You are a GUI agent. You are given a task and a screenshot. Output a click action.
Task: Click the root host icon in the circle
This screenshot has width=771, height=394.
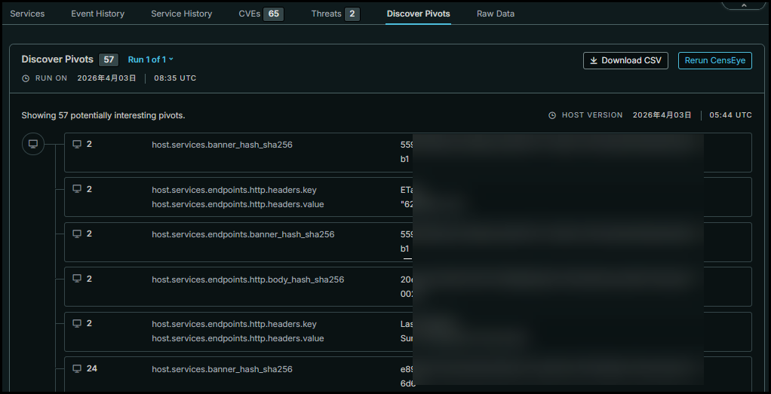33,144
